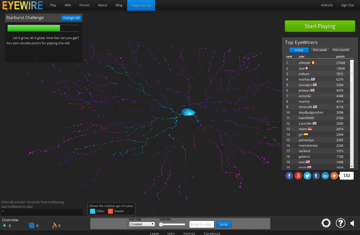
Task: Click the 3D cyan cell body
Action: pos(188,112)
